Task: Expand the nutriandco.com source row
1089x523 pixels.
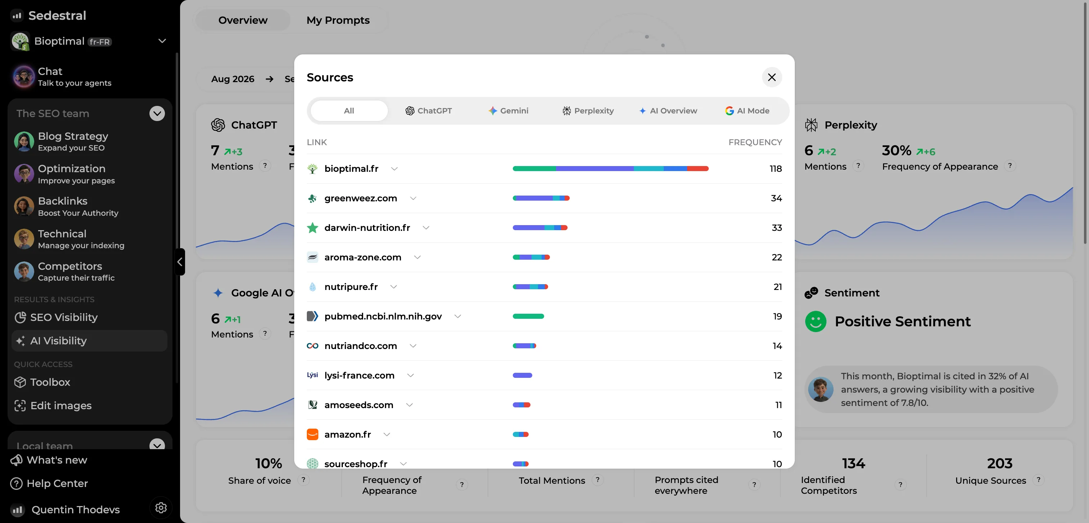Action: tap(413, 346)
